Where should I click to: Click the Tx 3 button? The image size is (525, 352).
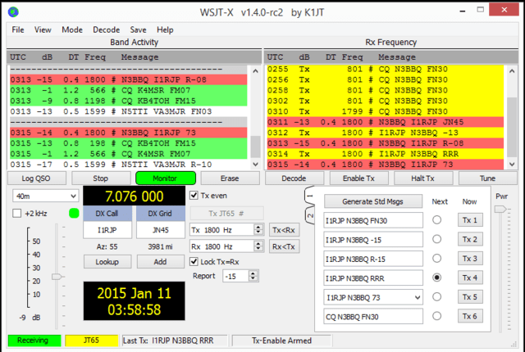tap(470, 259)
